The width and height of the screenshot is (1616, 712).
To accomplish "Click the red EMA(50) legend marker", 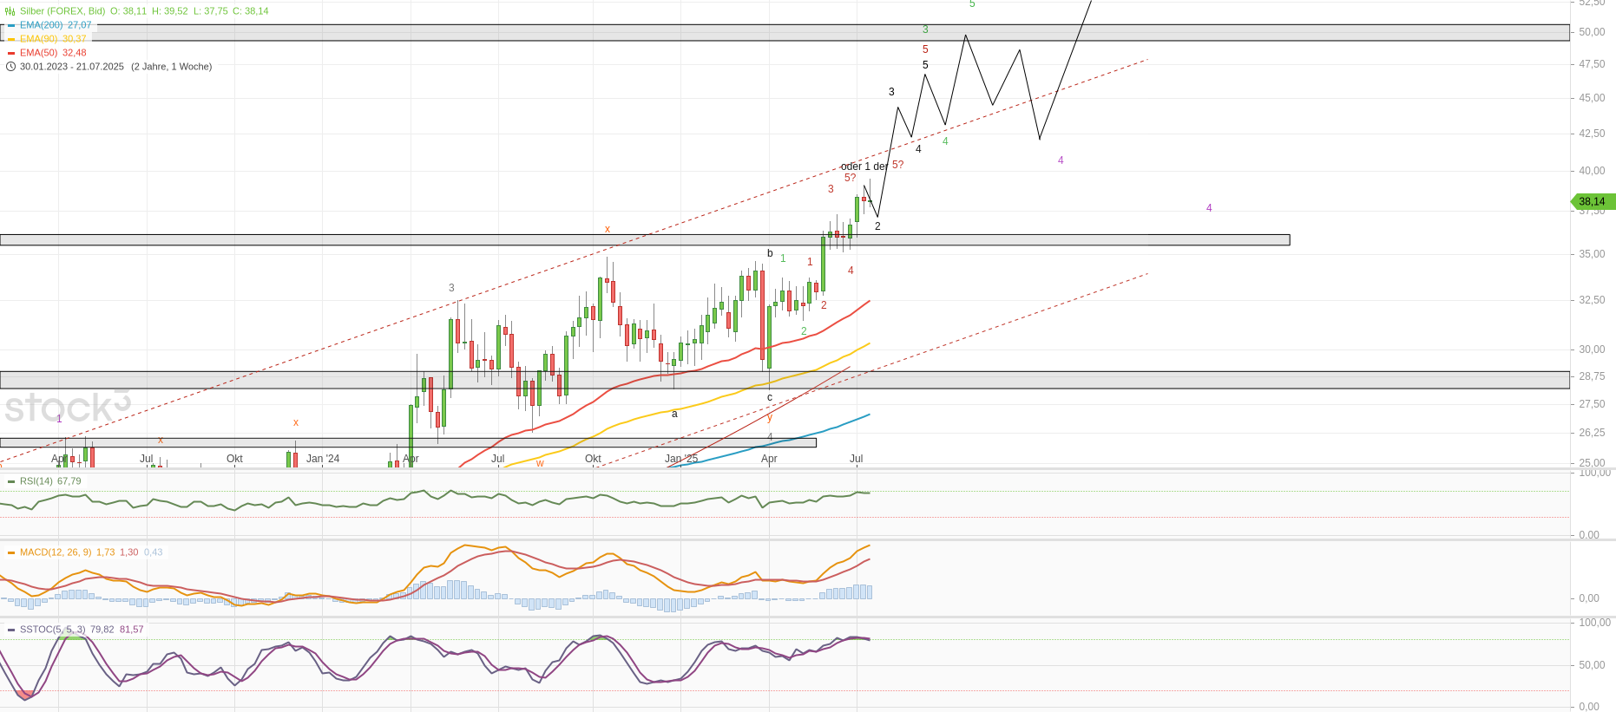I will [x=11, y=53].
